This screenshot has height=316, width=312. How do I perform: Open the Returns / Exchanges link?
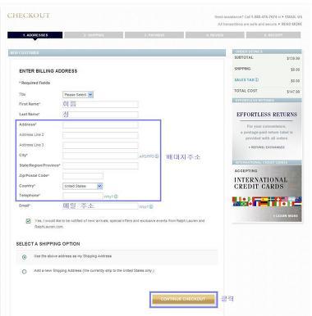click(x=267, y=147)
